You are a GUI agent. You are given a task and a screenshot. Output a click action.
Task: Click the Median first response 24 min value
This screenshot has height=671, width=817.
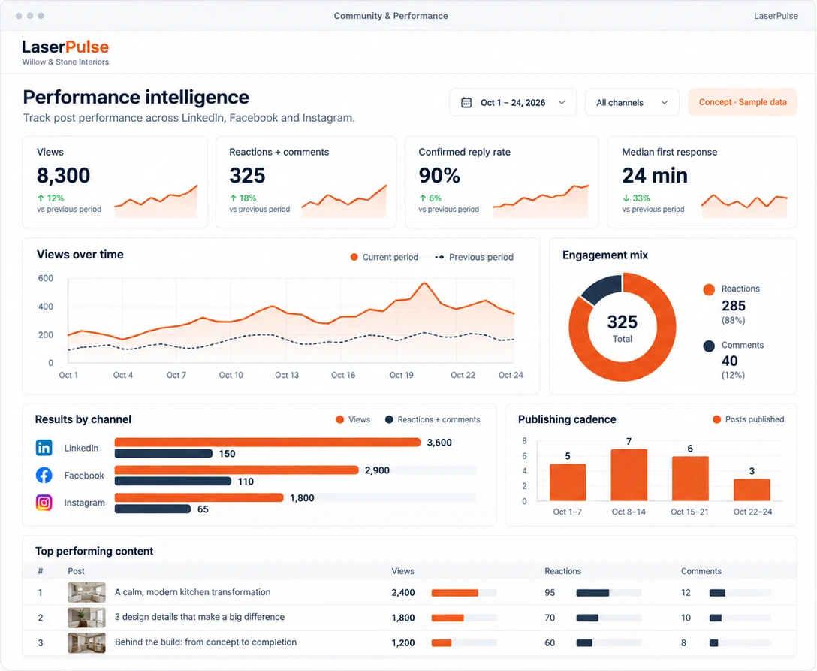coord(655,175)
